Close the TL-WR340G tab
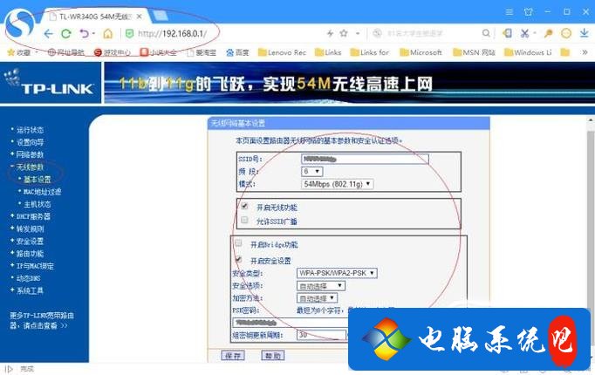595x375 pixels. click(x=140, y=17)
